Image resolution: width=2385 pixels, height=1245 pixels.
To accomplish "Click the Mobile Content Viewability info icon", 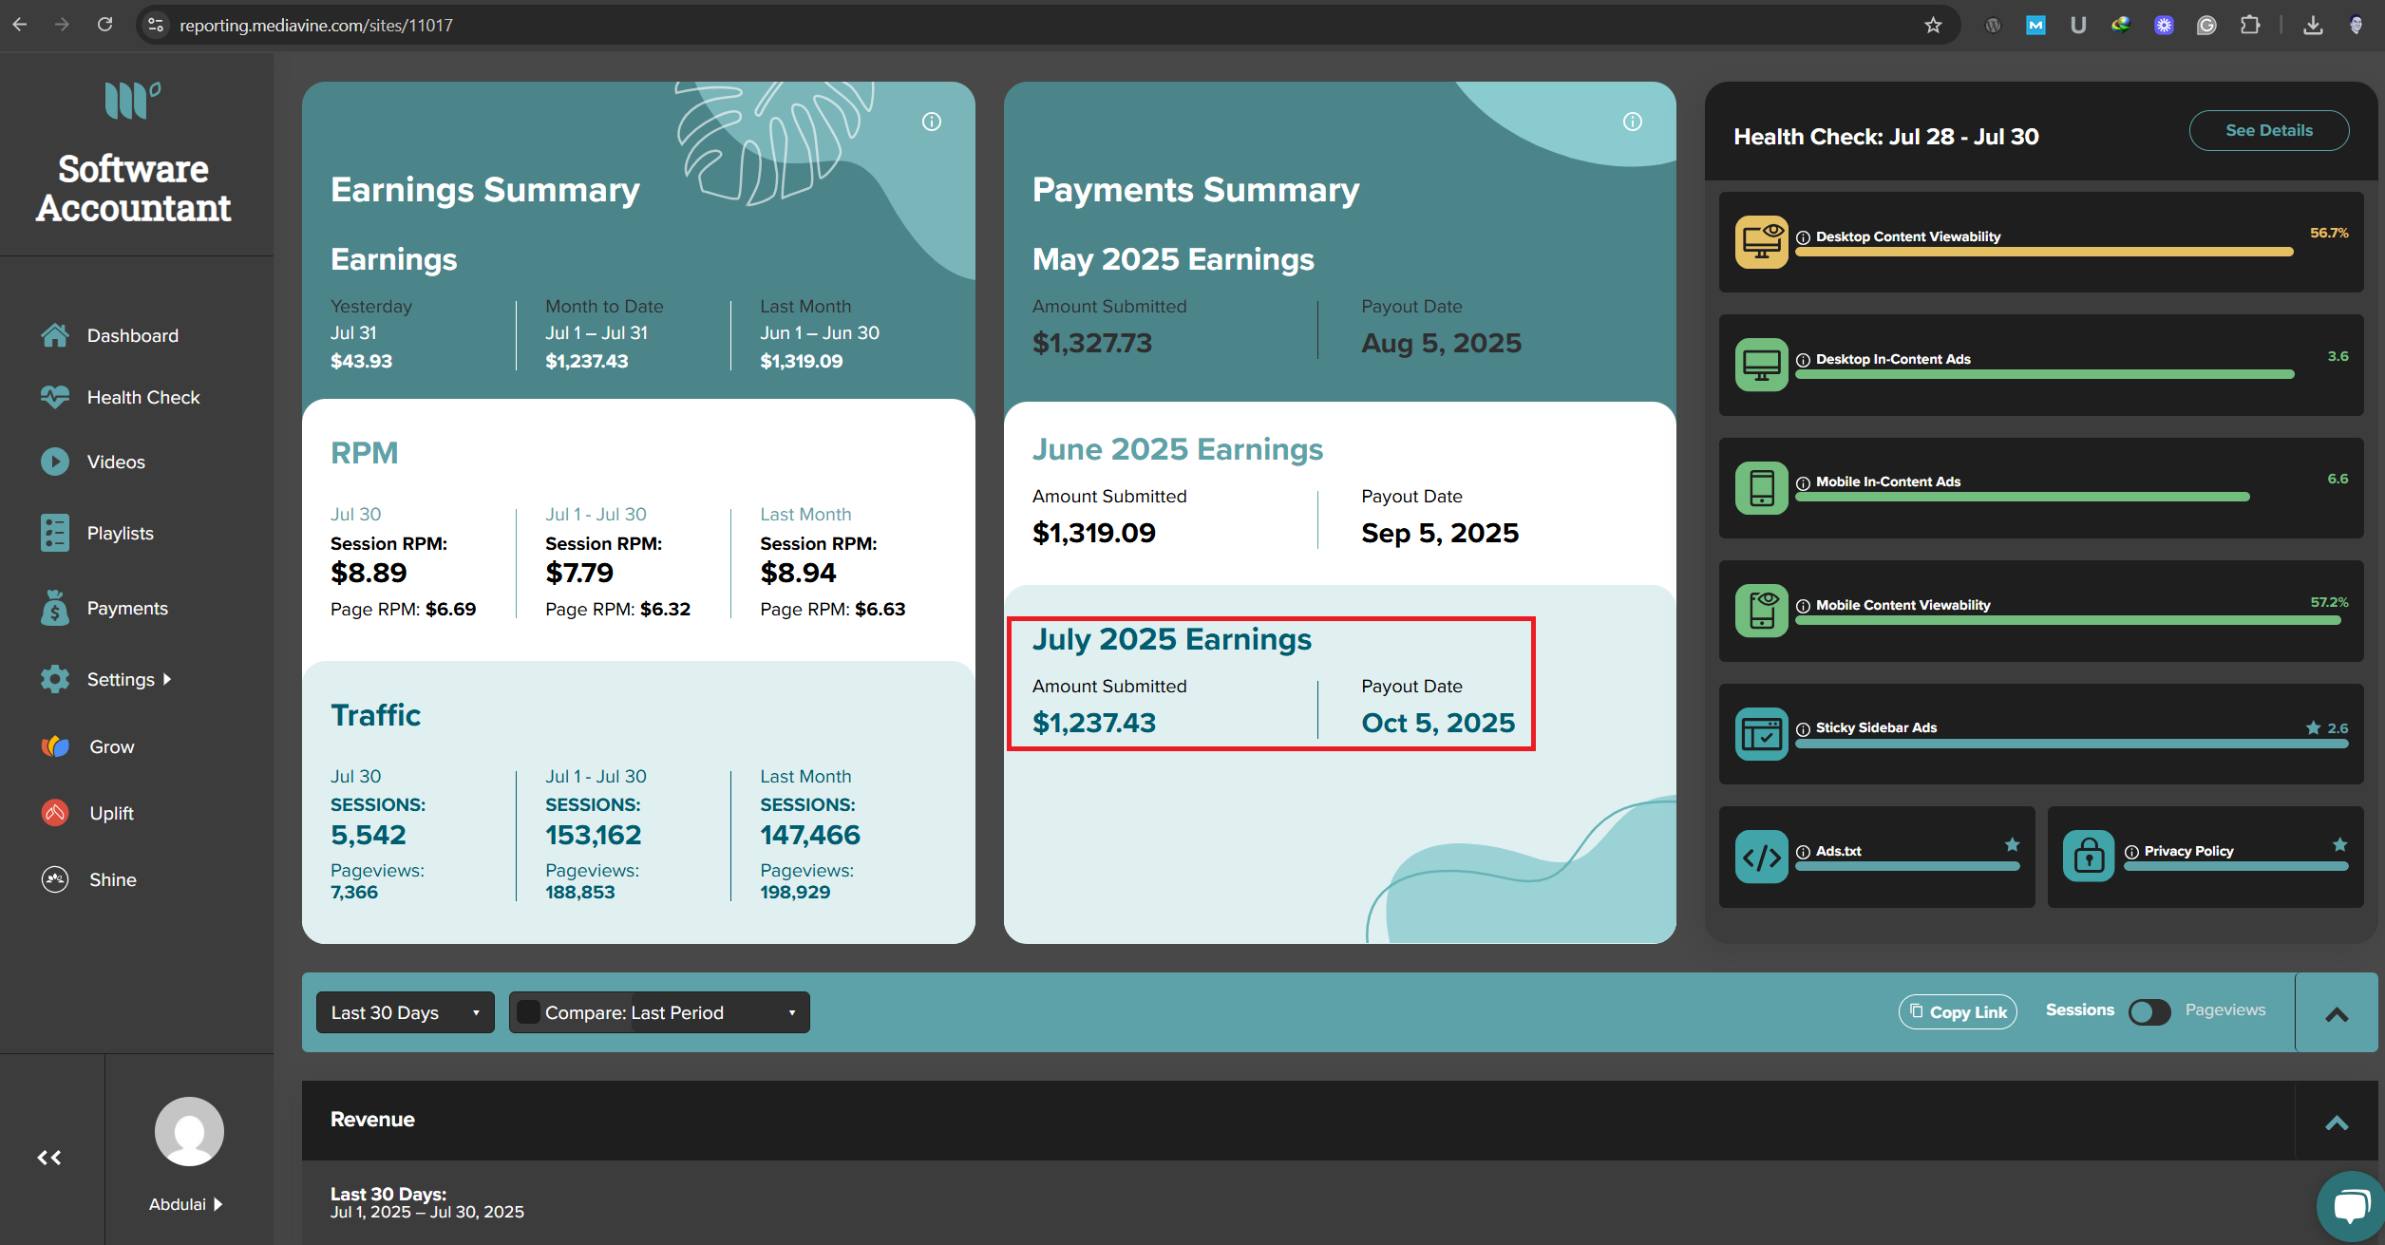I will [x=1803, y=606].
